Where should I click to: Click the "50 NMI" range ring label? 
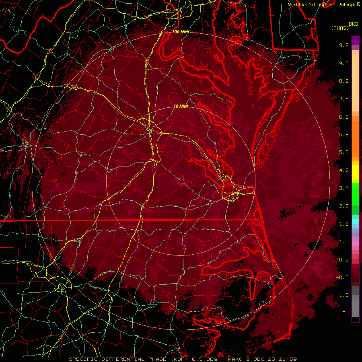[x=181, y=106]
